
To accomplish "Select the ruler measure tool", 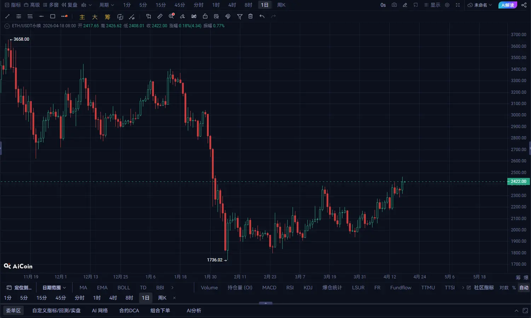I will [160, 16].
